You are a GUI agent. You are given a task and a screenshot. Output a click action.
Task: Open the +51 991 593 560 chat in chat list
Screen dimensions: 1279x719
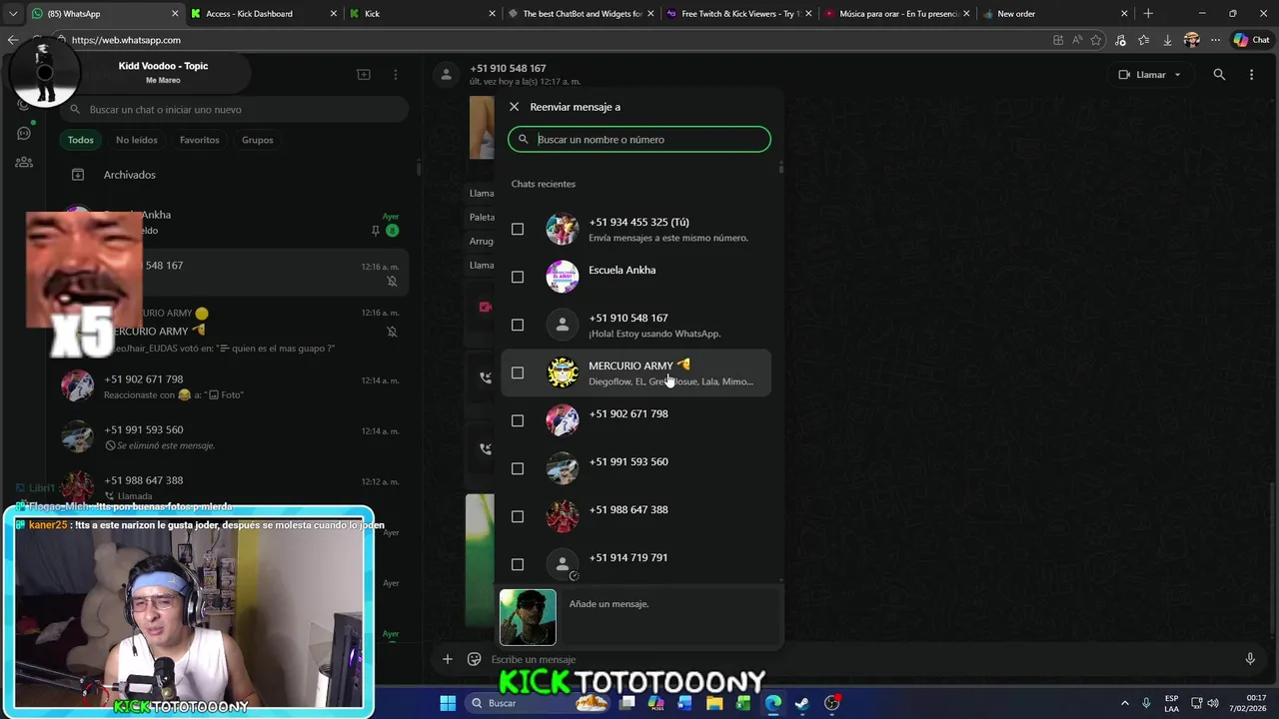click(x=235, y=436)
